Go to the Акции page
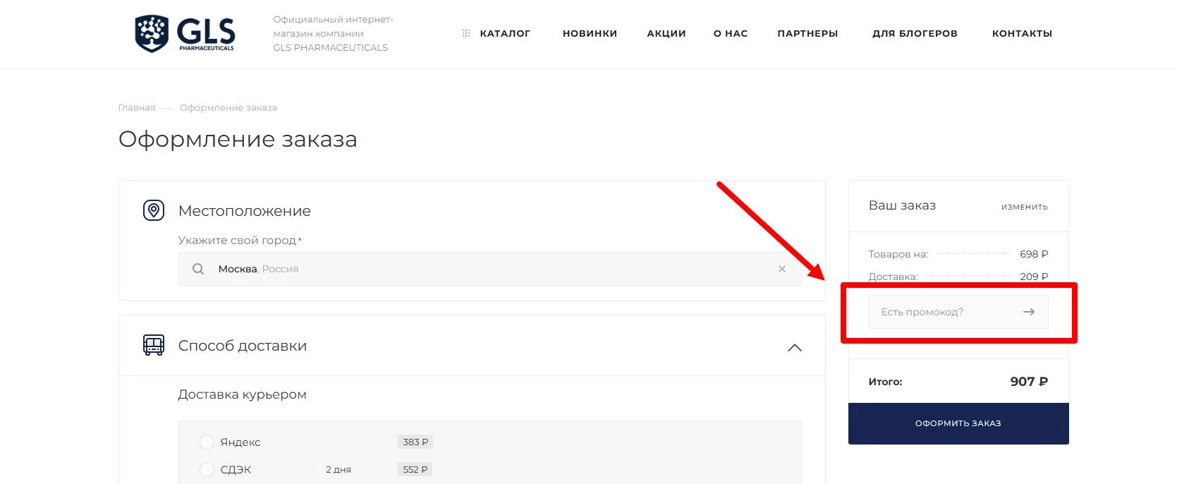Image resolution: width=1177 pixels, height=484 pixels. pyautogui.click(x=666, y=33)
